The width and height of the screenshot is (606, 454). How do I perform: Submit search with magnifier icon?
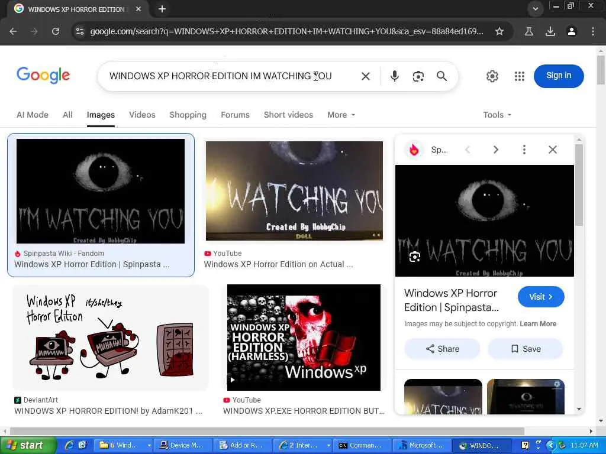pyautogui.click(x=441, y=76)
